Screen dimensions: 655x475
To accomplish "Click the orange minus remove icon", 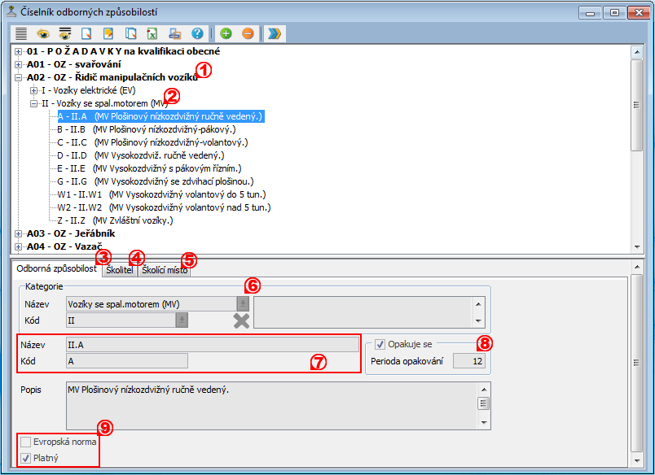I will click(x=248, y=33).
